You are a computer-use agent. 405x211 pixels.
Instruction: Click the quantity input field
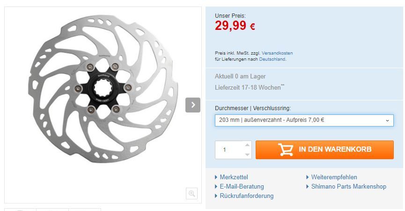point(230,150)
